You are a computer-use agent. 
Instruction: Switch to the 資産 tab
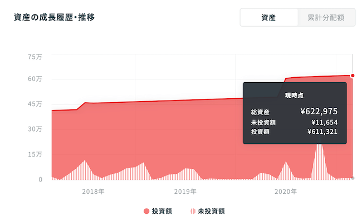pos(269,18)
